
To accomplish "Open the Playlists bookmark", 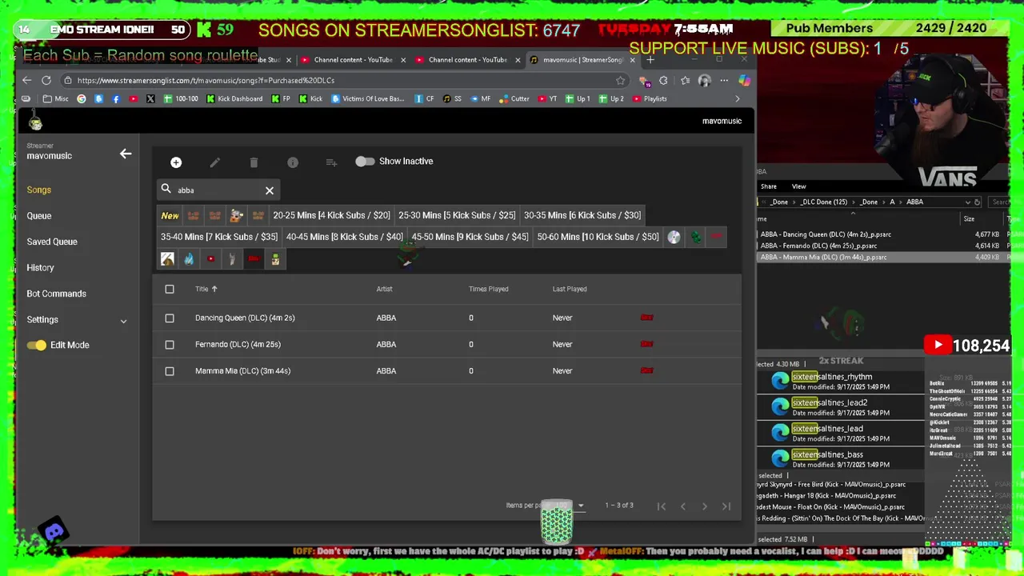I will pos(649,98).
